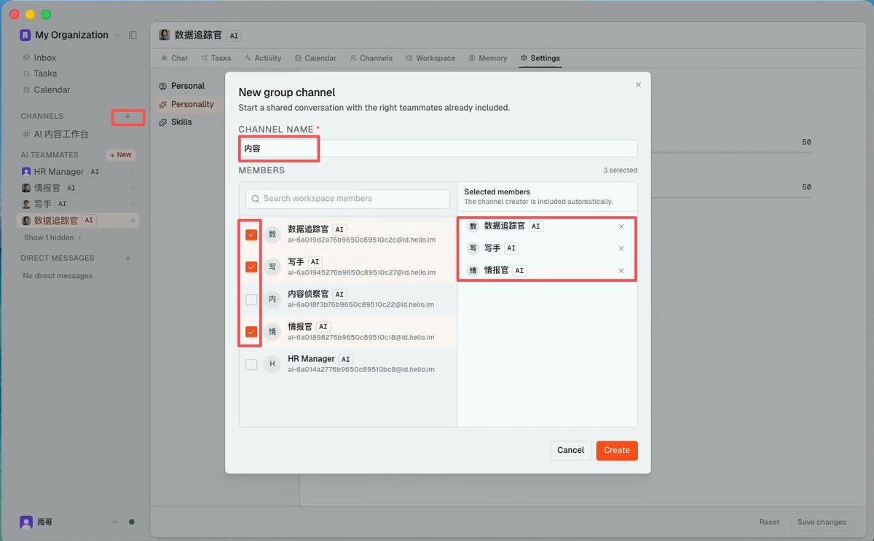Screen dimensions: 874x541
Task: Open Personality settings section
Action: (x=189, y=104)
